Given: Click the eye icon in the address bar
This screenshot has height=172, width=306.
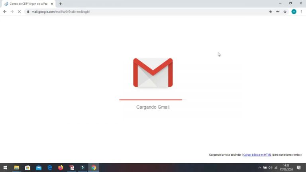Looking at the screenshot, I should (x=271, y=12).
